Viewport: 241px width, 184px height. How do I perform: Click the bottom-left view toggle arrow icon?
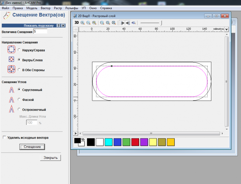(75, 133)
